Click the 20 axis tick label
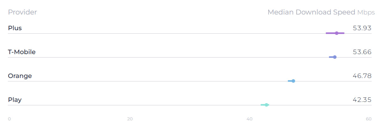This screenshot has width=383, height=133. click(x=130, y=119)
